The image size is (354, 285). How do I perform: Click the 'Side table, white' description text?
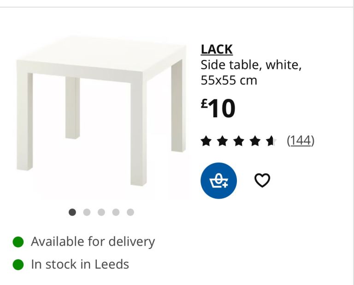coord(251,65)
